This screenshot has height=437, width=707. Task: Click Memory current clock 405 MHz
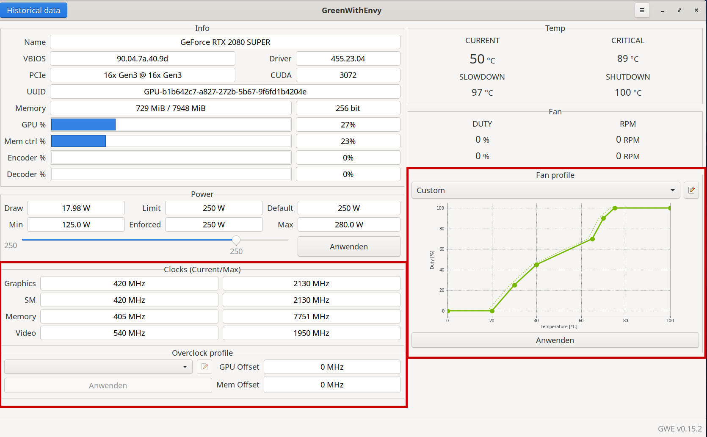tap(129, 316)
